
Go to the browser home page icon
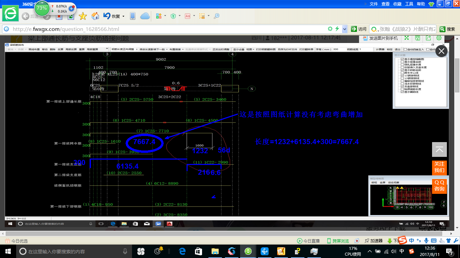[x=95, y=16]
